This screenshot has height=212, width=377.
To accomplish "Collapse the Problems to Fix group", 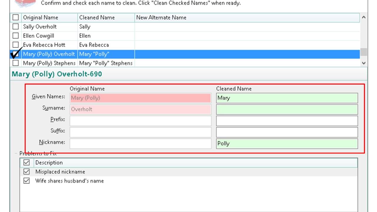I will coord(16,153).
